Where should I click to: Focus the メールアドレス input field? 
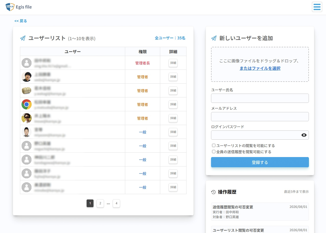pos(260,117)
